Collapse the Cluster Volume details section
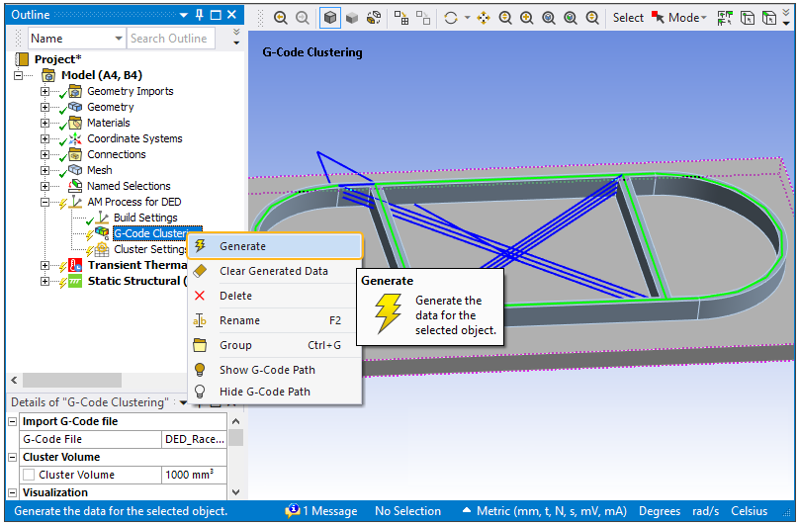This screenshot has width=798, height=526. [13, 457]
